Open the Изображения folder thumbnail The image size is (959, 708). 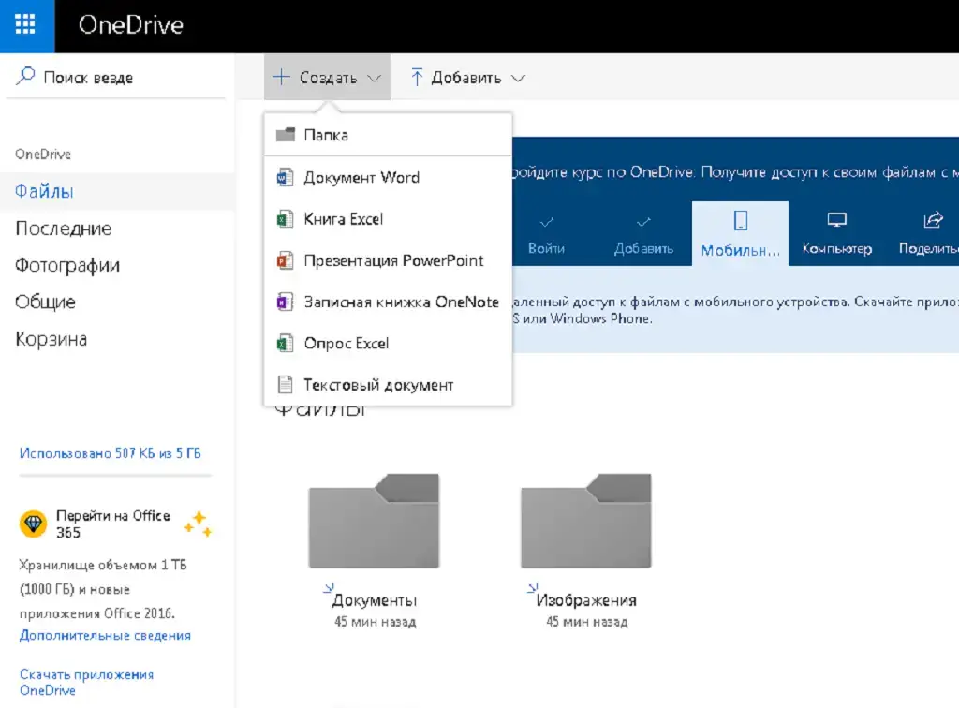(585, 522)
